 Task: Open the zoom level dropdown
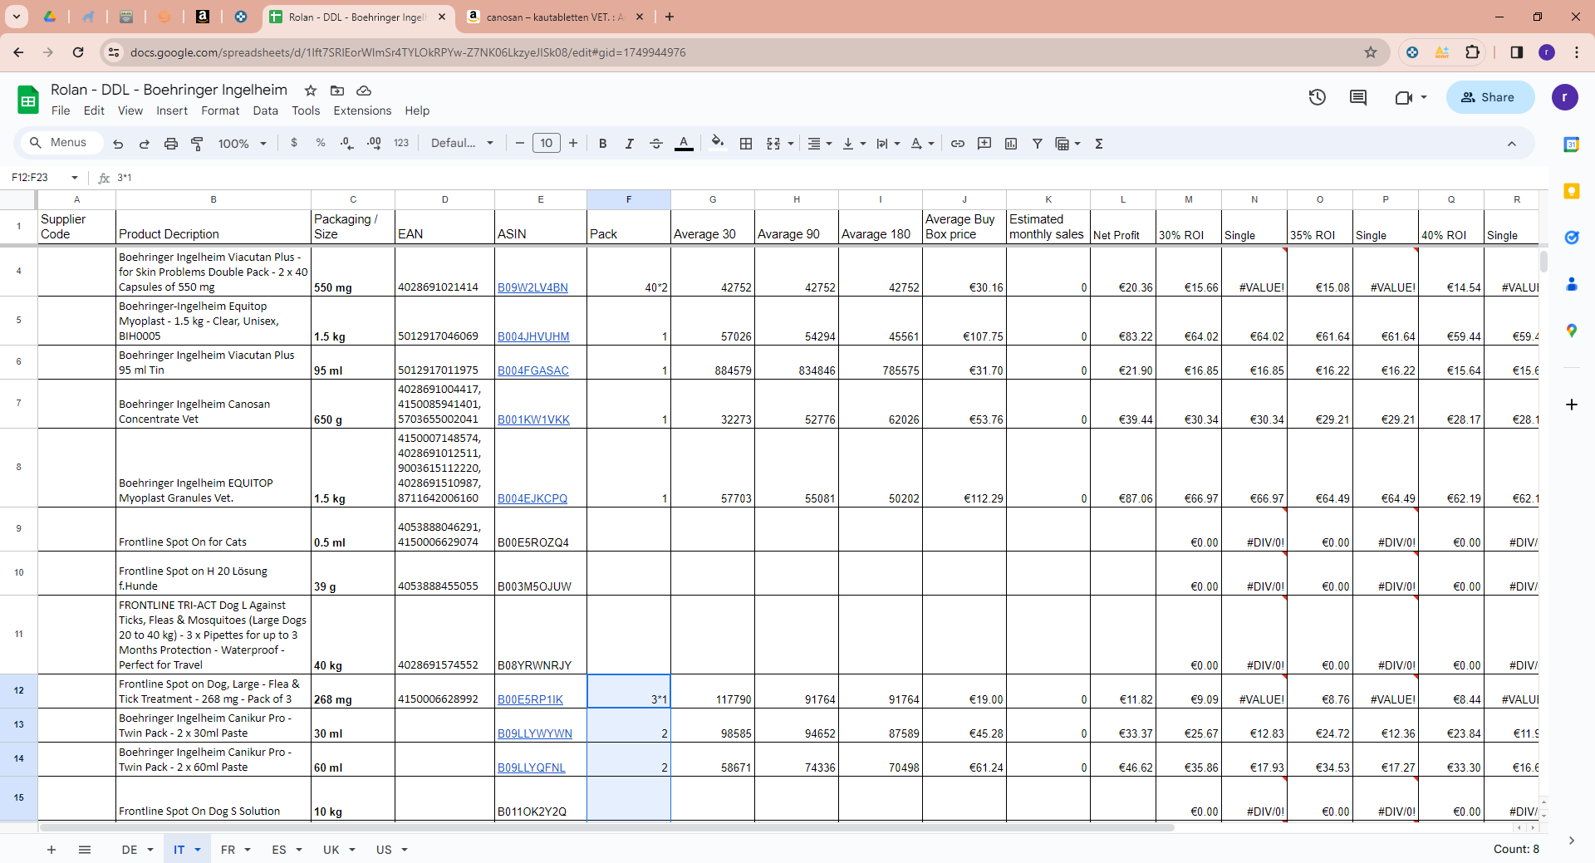pyautogui.click(x=242, y=144)
